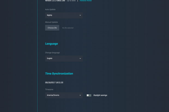Open the Auto Update Nightly dropdown
The height and width of the screenshot is (112, 169).
pyautogui.click(x=64, y=15)
